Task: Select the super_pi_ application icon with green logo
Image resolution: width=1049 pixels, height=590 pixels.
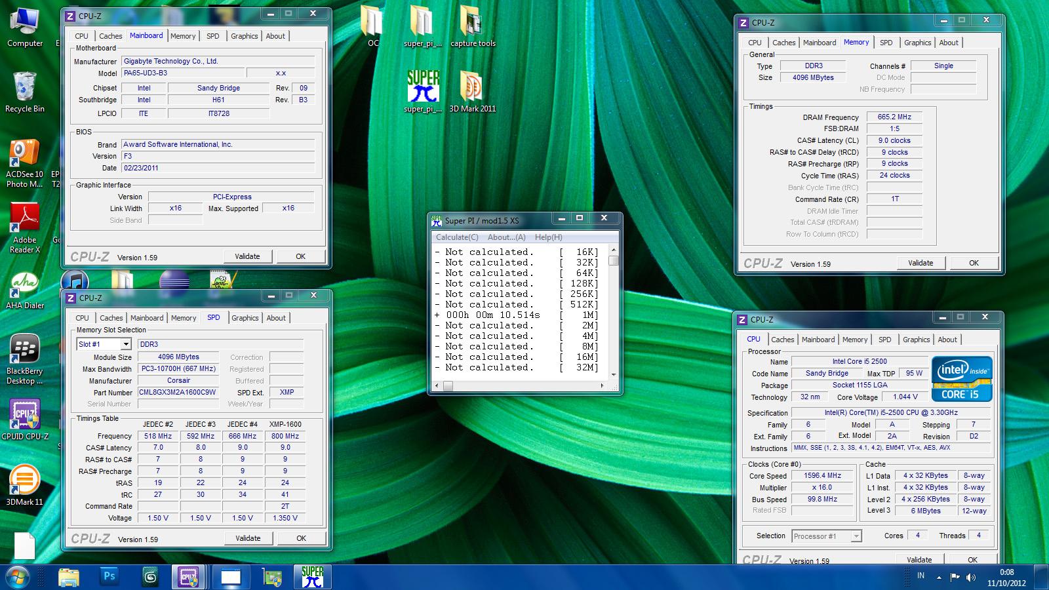Action: pyautogui.click(x=423, y=92)
